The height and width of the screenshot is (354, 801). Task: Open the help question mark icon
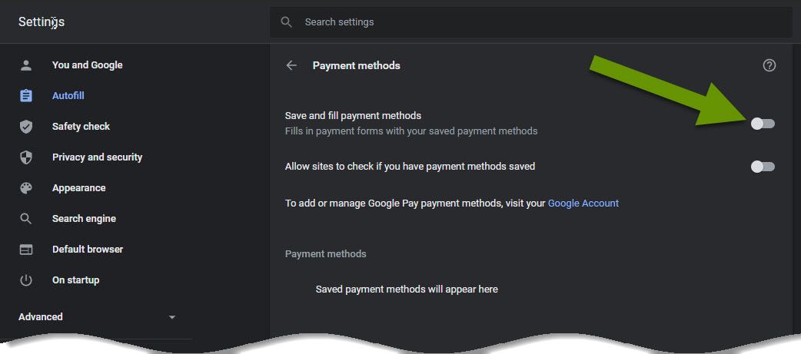pos(769,65)
